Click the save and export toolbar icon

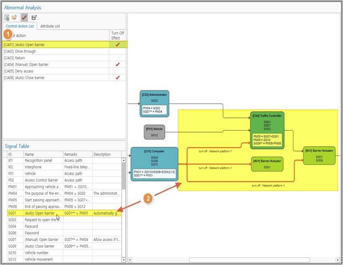pos(34,18)
